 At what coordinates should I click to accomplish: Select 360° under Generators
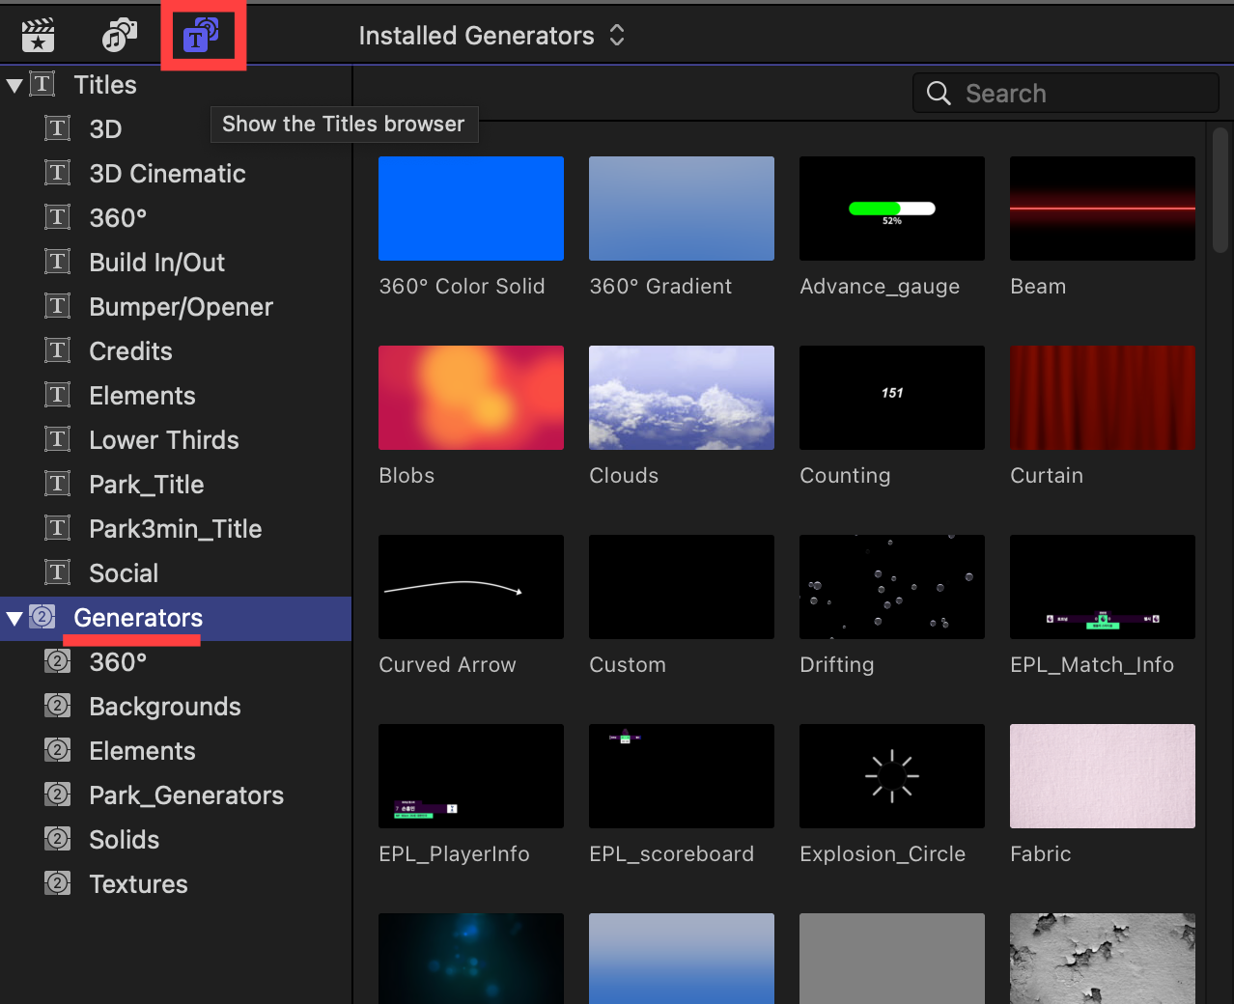[x=176, y=661]
